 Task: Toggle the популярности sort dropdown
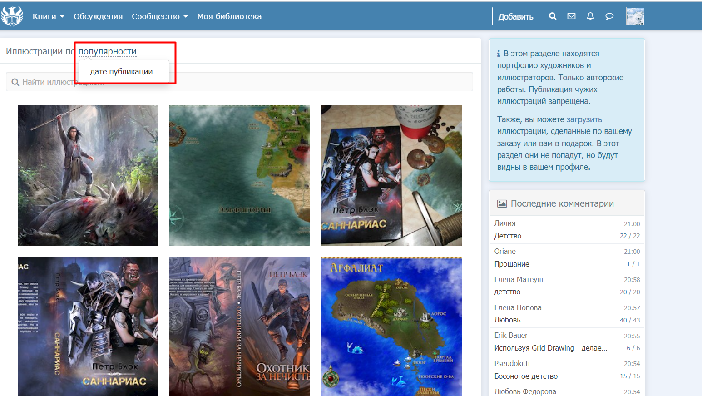107,52
